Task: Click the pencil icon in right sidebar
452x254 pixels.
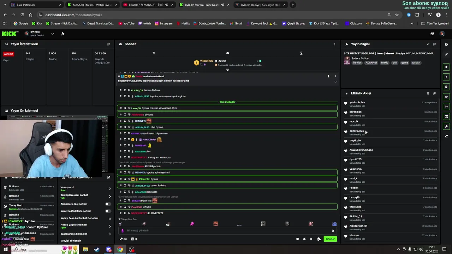Action: pyautogui.click(x=446, y=54)
